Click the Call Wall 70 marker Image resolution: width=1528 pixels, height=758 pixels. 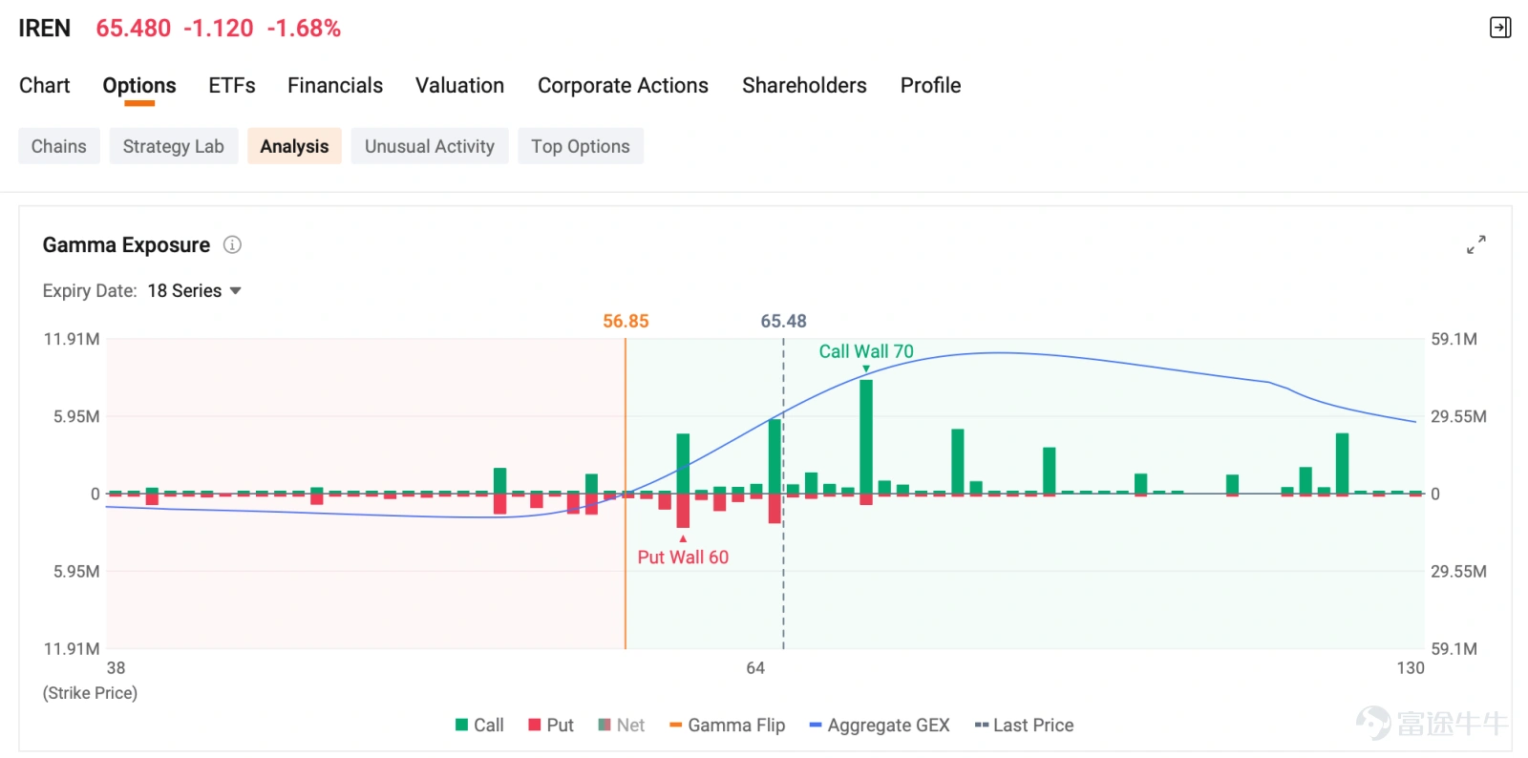coord(866,351)
